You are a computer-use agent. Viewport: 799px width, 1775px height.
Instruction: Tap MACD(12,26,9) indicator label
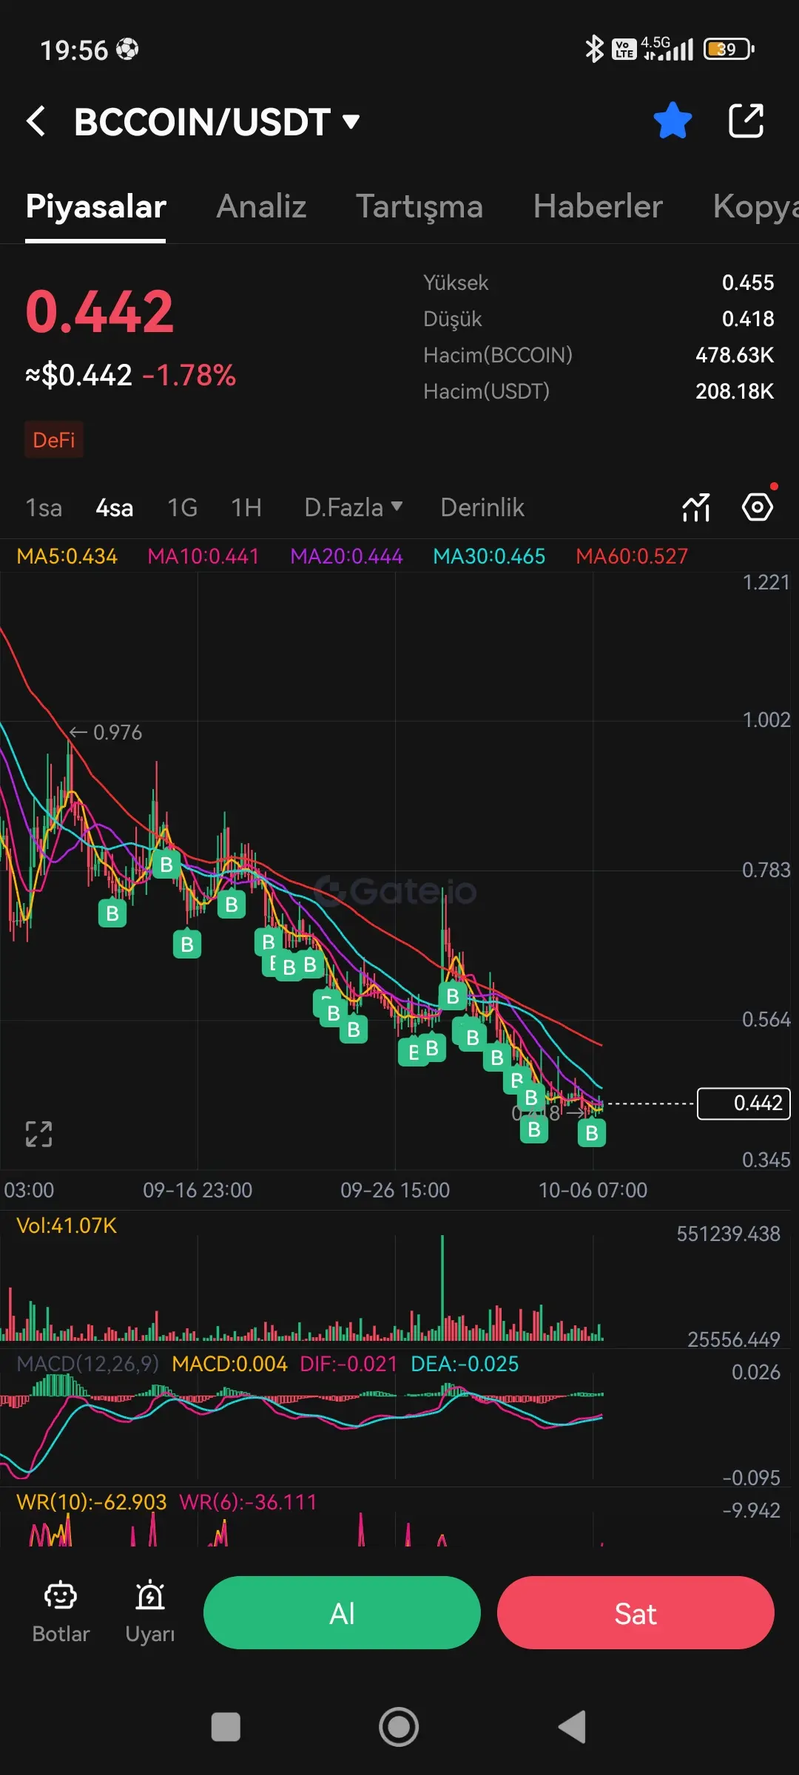pos(88,1364)
